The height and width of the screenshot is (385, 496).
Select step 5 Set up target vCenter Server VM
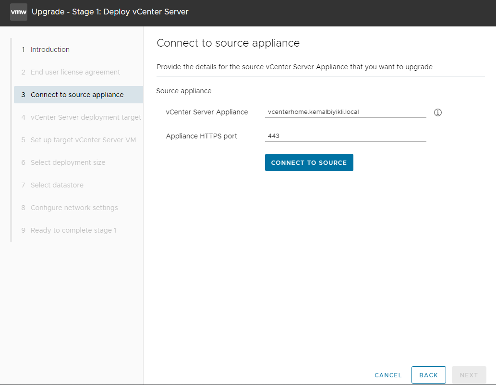(x=78, y=140)
